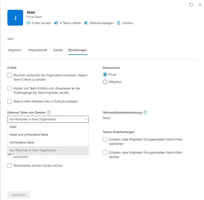Image resolution: width=204 pixels, height=200 pixels.
Task: Click the Speichern button
Action: point(19,195)
